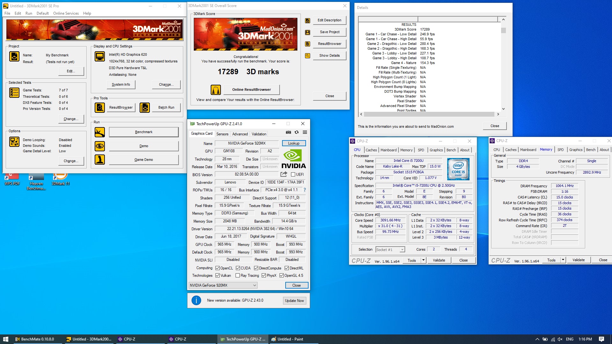Click the Benchmark run icon

pos(100,132)
